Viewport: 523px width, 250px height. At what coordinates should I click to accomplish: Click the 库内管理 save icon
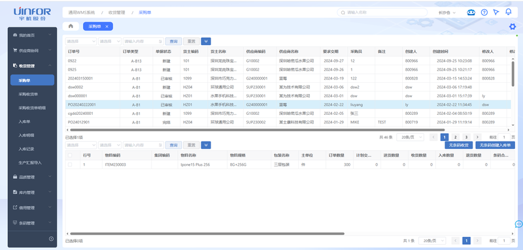pos(14,192)
